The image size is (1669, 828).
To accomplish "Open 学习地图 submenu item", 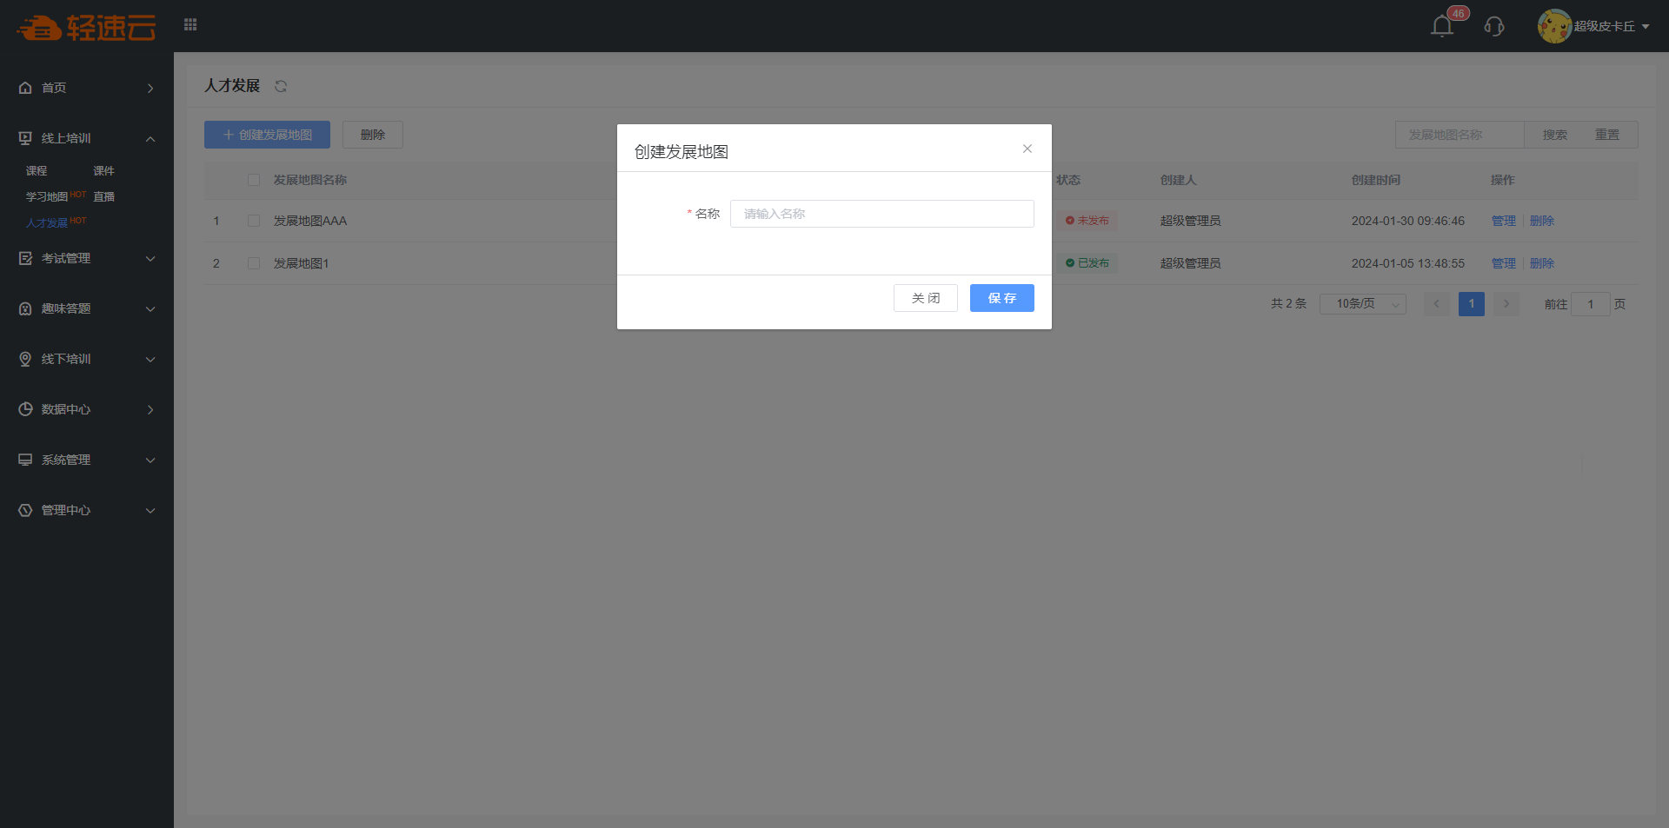I will coord(47,197).
